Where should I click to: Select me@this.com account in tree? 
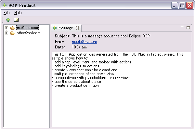(x=27, y=28)
